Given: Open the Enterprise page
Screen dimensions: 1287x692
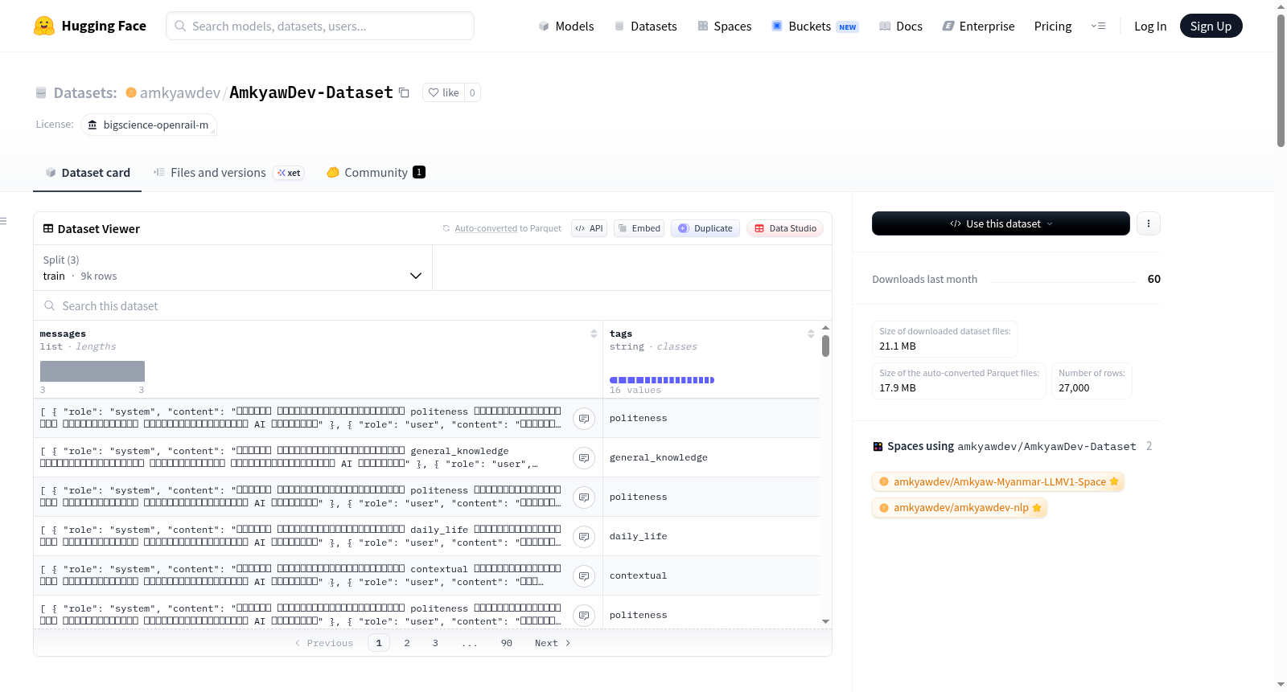Looking at the screenshot, I should pyautogui.click(x=978, y=26).
